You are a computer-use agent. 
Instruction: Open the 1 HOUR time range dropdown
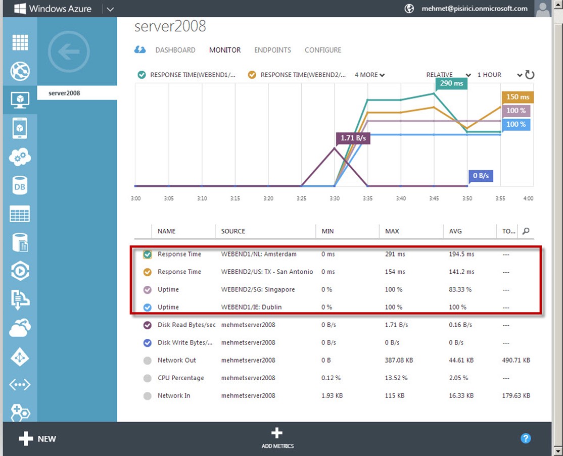(499, 75)
